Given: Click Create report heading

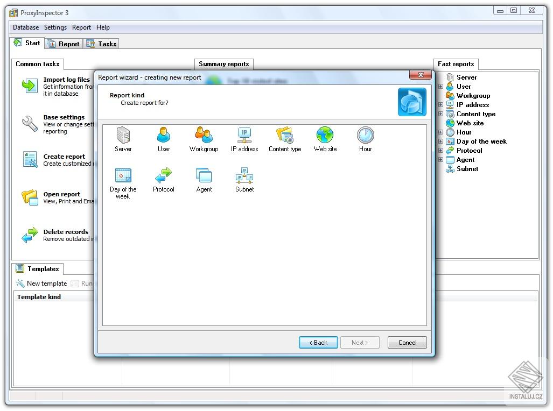Looking at the screenshot, I should click(64, 157).
